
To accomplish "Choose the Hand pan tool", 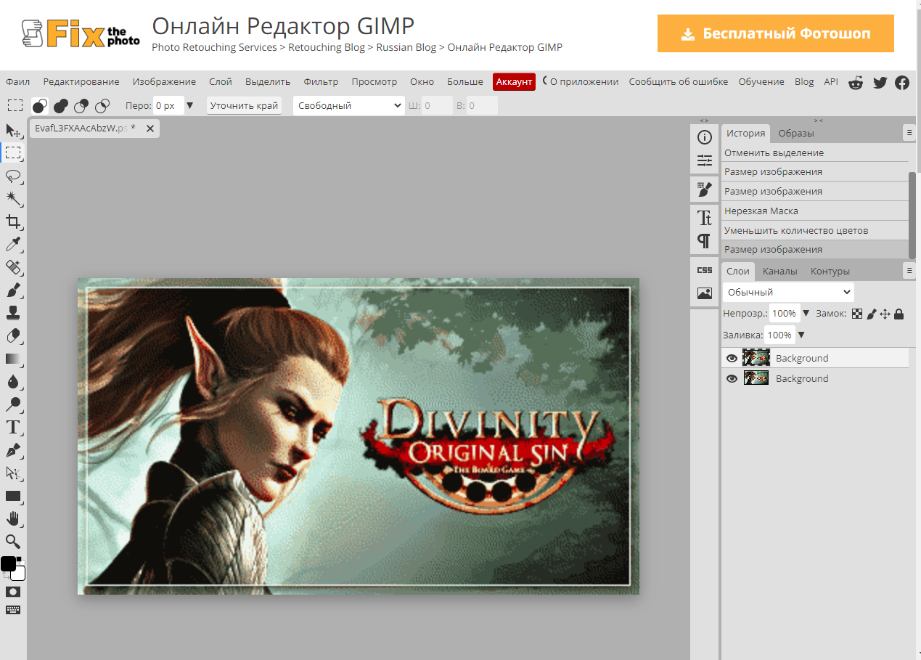I will click(13, 518).
